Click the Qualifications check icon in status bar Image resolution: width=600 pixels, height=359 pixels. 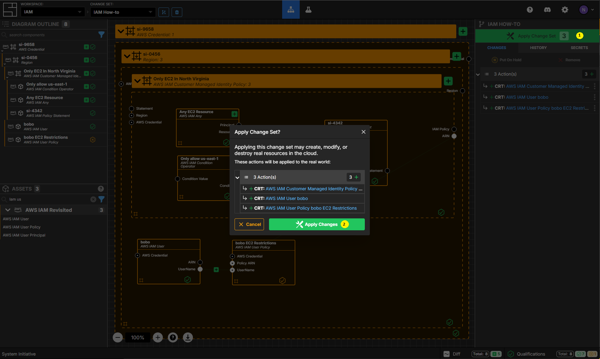coord(511,354)
